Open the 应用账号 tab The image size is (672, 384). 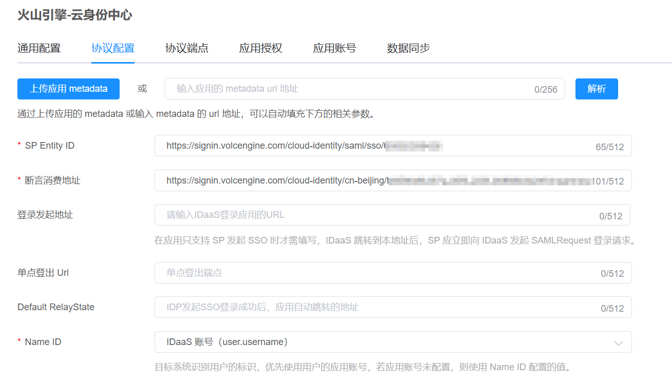335,48
